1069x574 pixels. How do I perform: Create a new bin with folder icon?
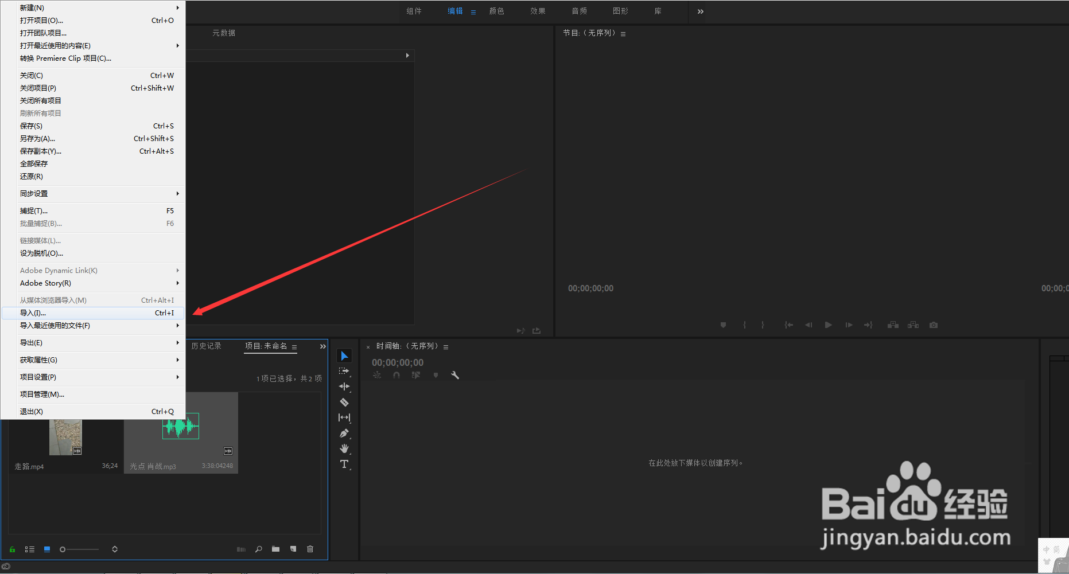tap(275, 549)
